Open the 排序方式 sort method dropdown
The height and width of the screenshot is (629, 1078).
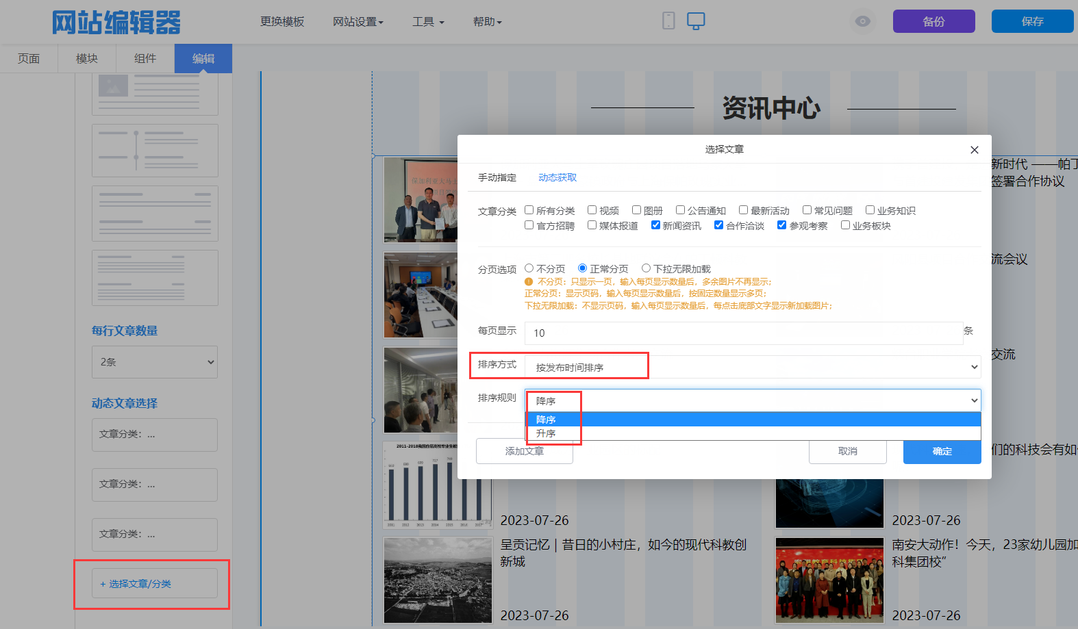coord(752,367)
